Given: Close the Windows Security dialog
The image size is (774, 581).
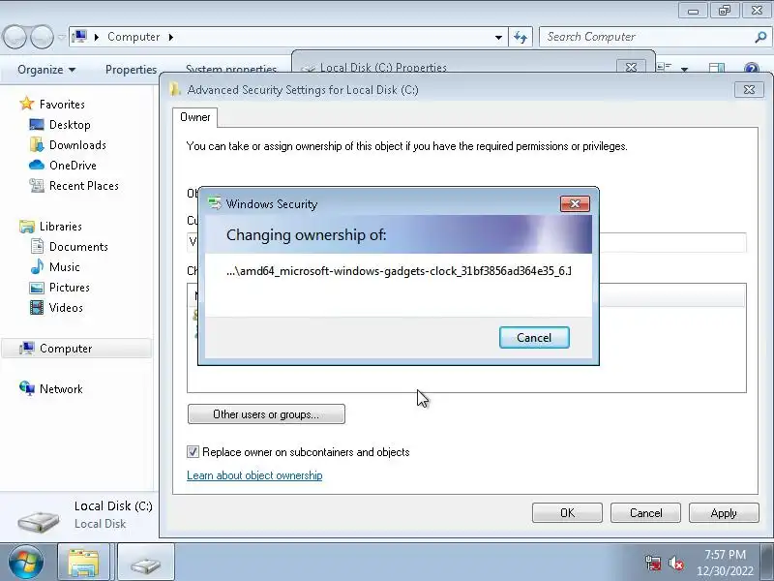Looking at the screenshot, I should point(575,203).
